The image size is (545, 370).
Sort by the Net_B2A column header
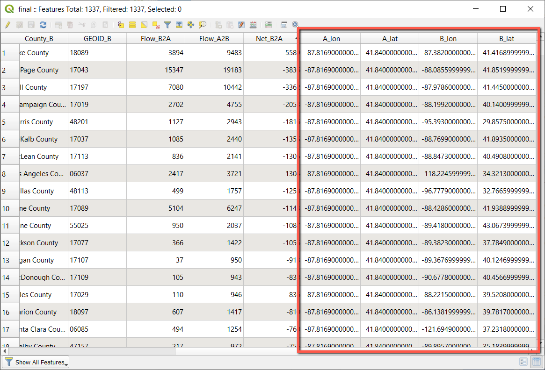(269, 39)
